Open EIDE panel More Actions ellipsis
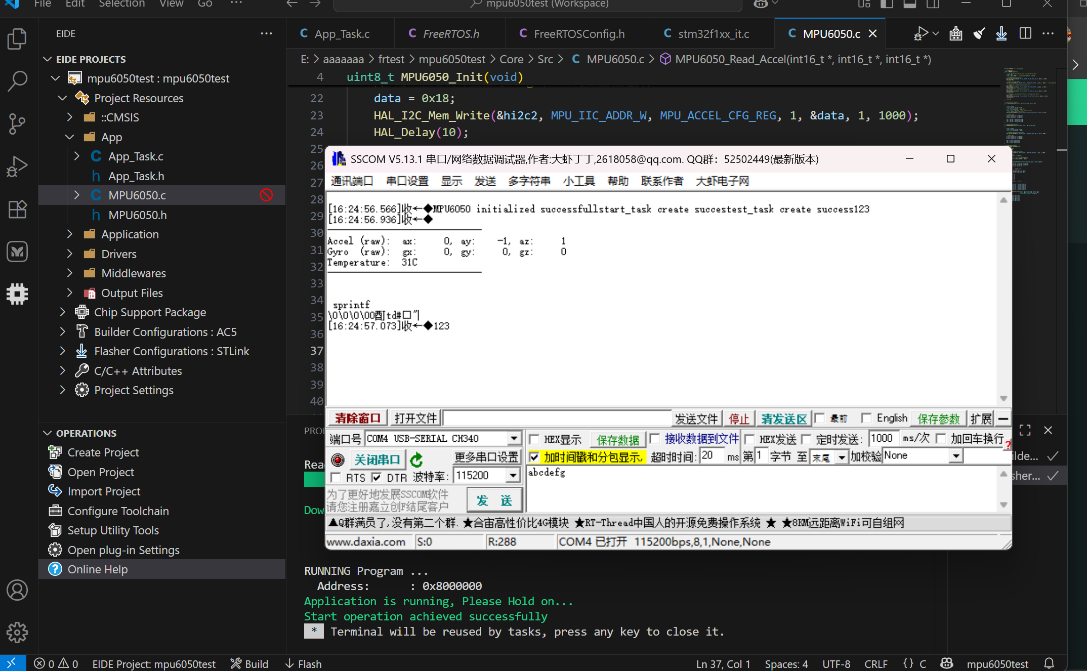Screen dimensions: 1087x671 click(x=266, y=34)
